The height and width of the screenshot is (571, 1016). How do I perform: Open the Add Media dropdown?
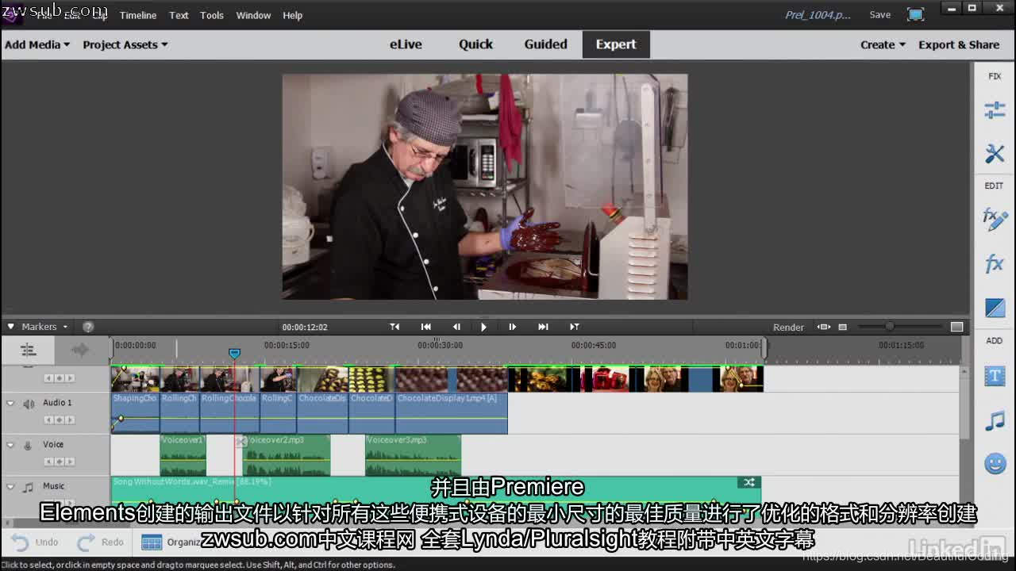(37, 44)
